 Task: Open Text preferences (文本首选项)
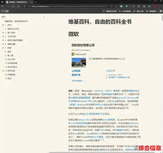coord(125,11)
